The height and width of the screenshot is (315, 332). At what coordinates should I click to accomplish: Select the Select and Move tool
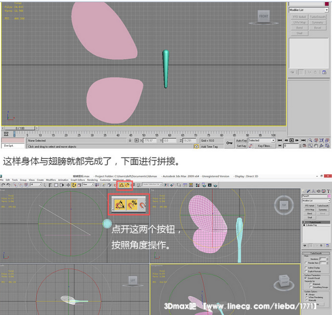[x=68, y=185]
